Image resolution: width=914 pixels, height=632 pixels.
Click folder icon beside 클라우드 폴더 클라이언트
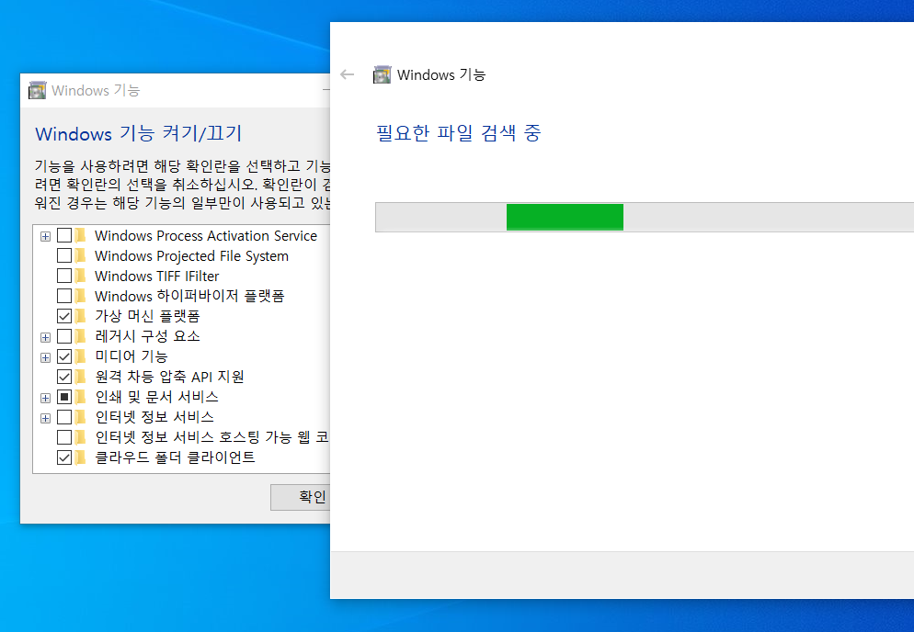(x=80, y=457)
